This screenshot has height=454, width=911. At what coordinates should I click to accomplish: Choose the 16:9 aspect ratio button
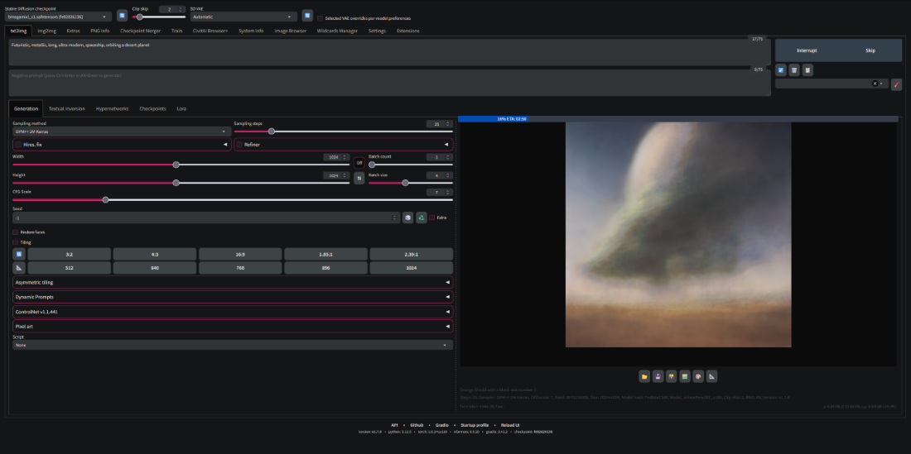240,254
